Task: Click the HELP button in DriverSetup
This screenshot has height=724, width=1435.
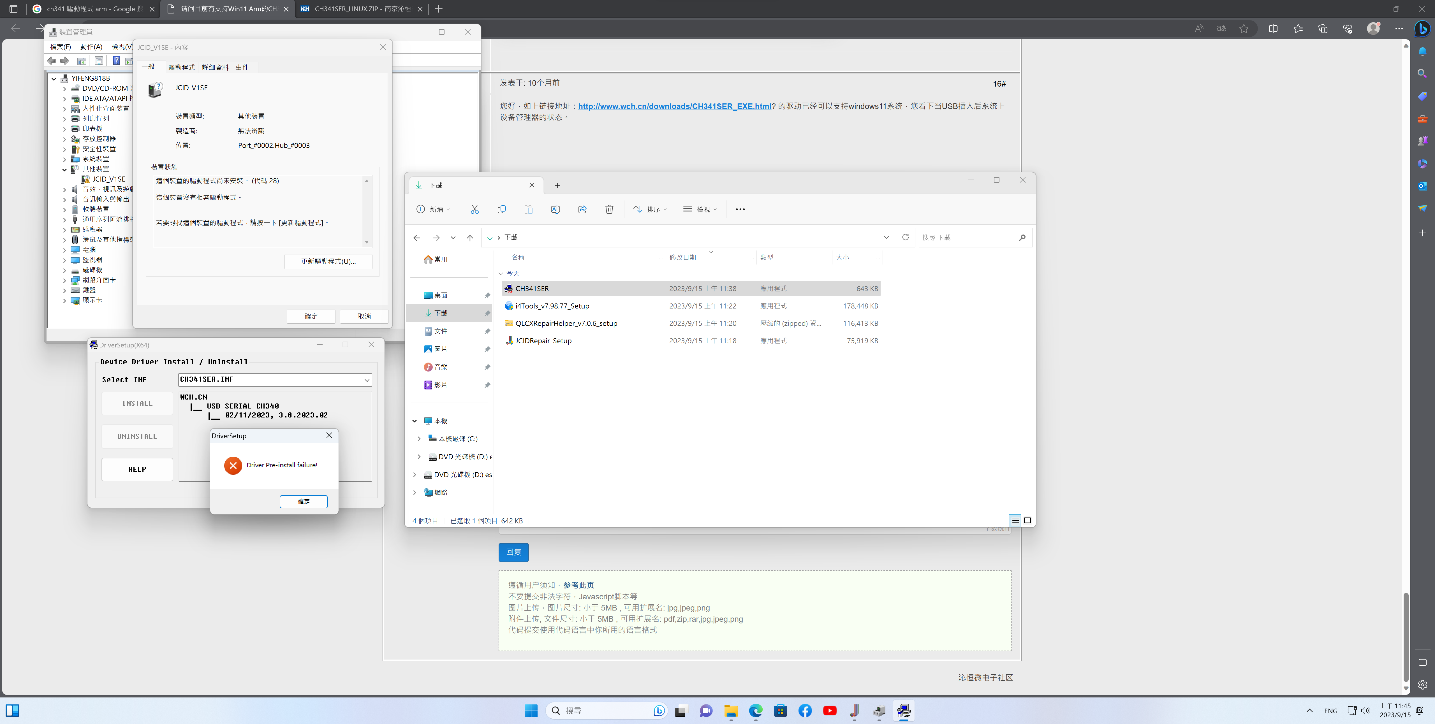Action: click(x=137, y=470)
